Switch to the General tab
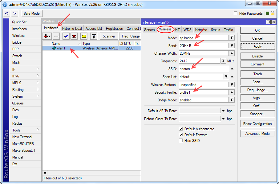Screen dimensions: 279x184 [x=149, y=29]
